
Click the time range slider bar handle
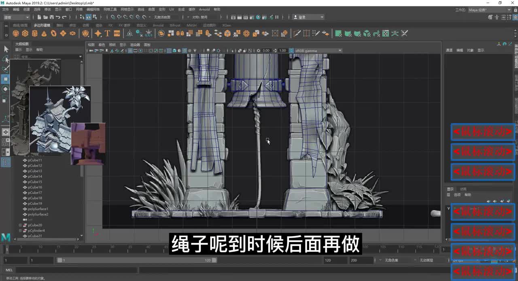[137, 260]
